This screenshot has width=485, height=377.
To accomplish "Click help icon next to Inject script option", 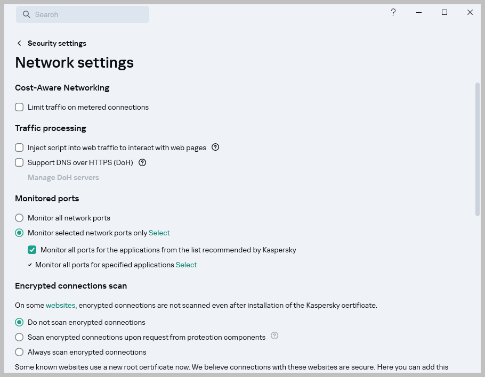I will coord(215,147).
